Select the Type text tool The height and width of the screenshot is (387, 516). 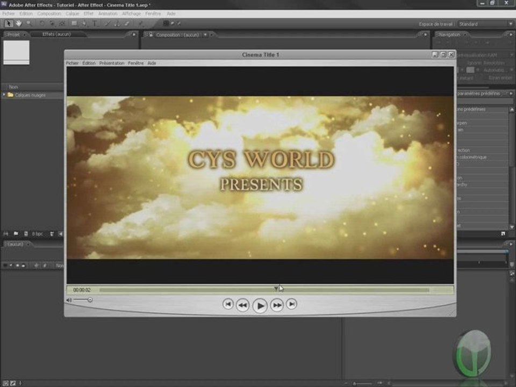click(x=95, y=23)
